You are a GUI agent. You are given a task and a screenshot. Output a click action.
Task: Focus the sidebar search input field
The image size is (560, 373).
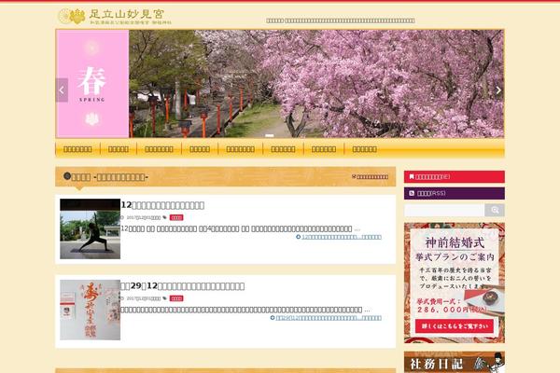(x=444, y=210)
